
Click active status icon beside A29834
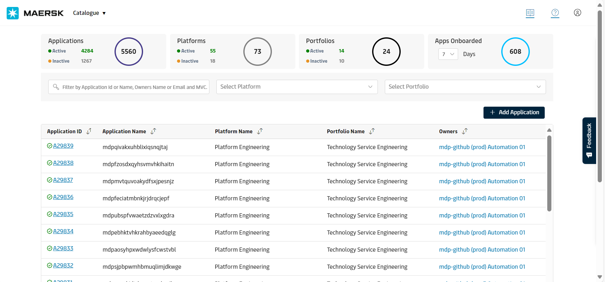tap(49, 231)
